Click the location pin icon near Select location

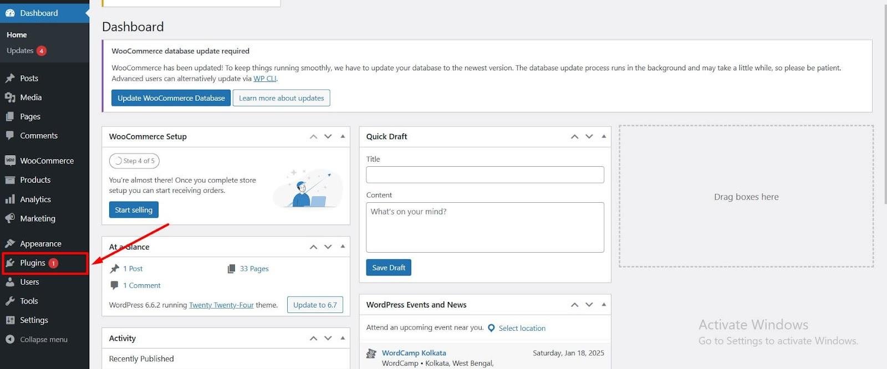[x=491, y=328]
